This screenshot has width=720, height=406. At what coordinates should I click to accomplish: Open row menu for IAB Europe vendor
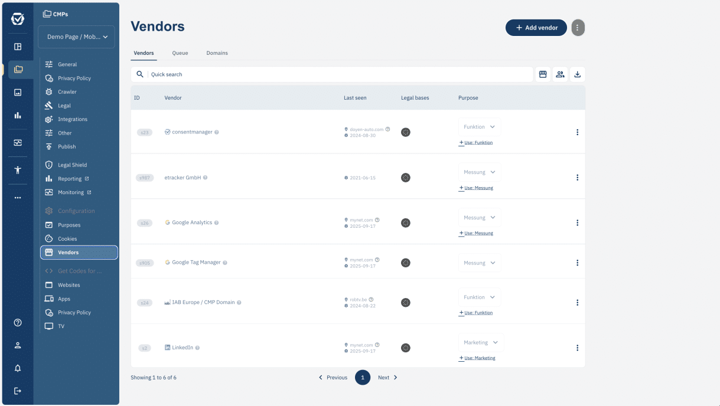coord(577,303)
